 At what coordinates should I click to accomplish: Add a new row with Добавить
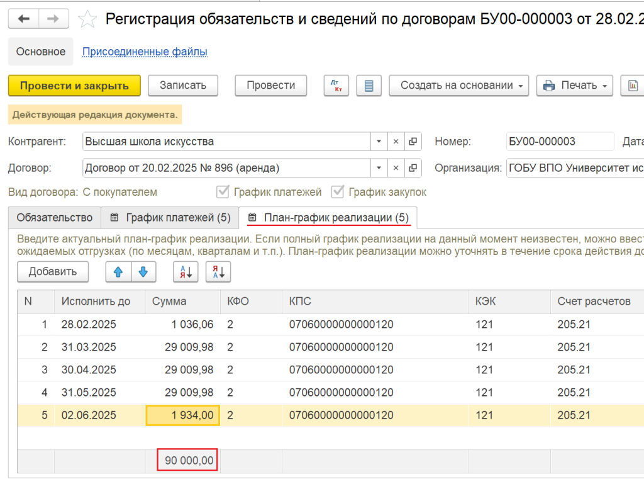[53, 272]
